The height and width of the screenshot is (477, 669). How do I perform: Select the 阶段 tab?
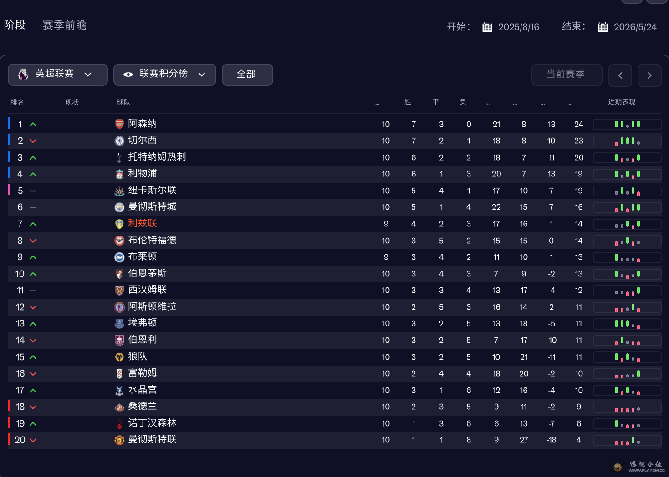pyautogui.click(x=15, y=25)
